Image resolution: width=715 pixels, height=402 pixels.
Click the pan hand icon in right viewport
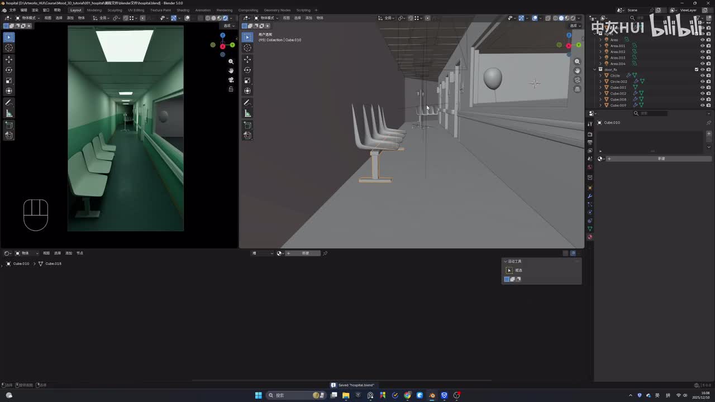point(577,70)
